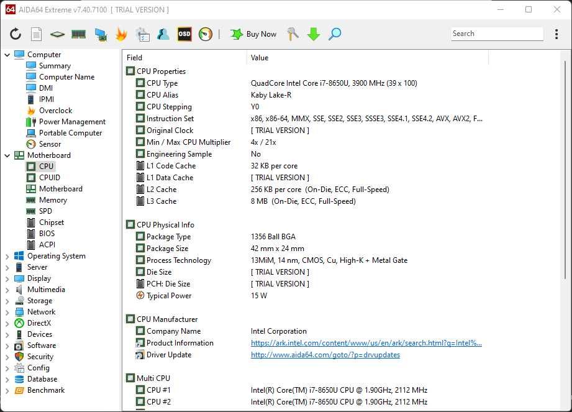Select the SPD tree item
The width and height of the screenshot is (572, 412).
pos(45,211)
